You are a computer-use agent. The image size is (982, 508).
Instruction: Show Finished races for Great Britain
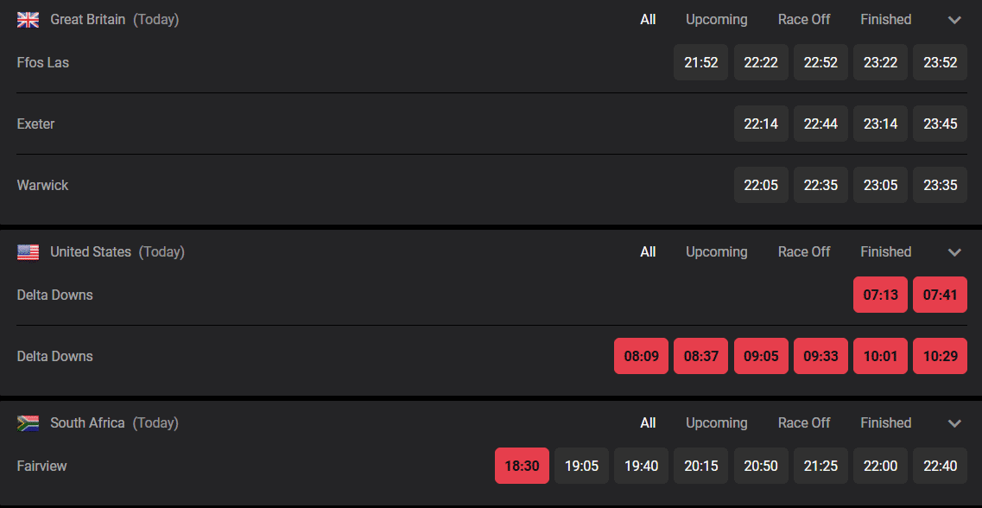(x=885, y=19)
